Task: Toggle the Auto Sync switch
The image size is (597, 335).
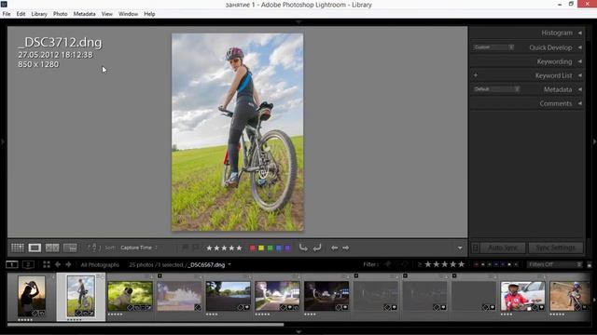Action: (x=476, y=248)
